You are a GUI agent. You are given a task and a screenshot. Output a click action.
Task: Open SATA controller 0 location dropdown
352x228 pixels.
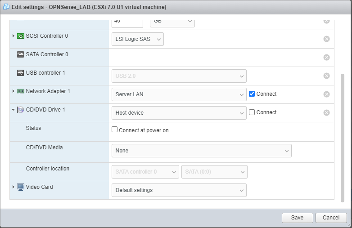(x=145, y=172)
